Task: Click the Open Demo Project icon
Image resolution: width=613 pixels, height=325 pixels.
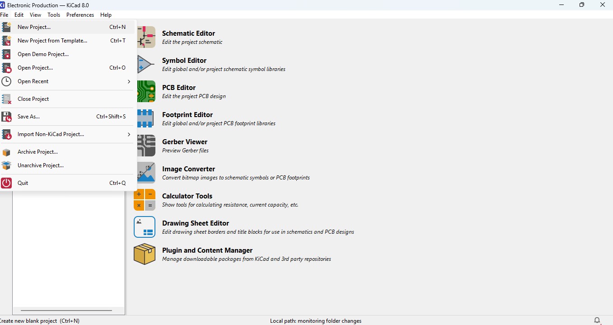Action: 6,54
